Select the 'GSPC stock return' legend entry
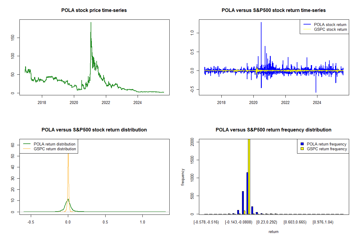Viewport: 359px width, 239px height. 330,29
